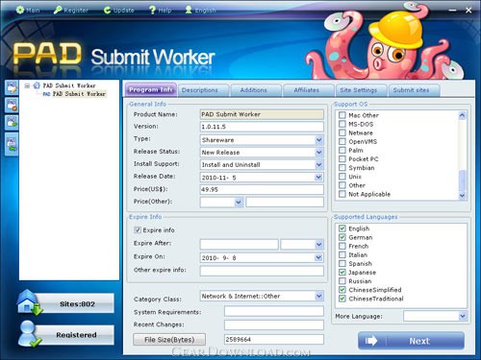481x360 pixels.
Task: Enable the Pocket PC checkbox
Action: [x=342, y=158]
